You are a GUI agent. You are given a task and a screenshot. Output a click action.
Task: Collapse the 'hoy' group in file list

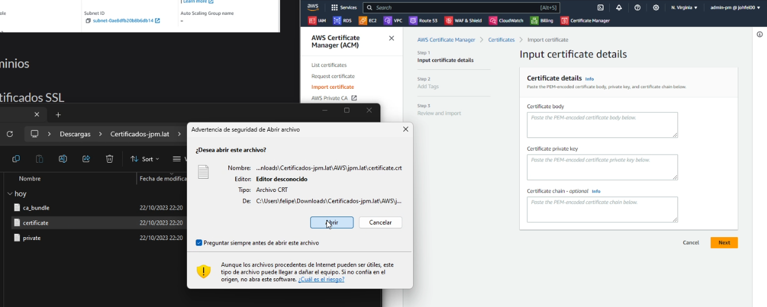(x=10, y=194)
